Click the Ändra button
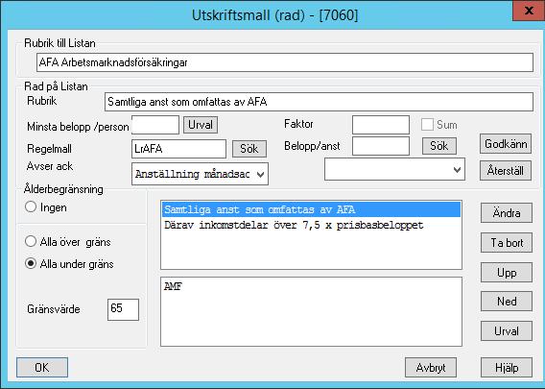The image size is (545, 389). pos(507,212)
